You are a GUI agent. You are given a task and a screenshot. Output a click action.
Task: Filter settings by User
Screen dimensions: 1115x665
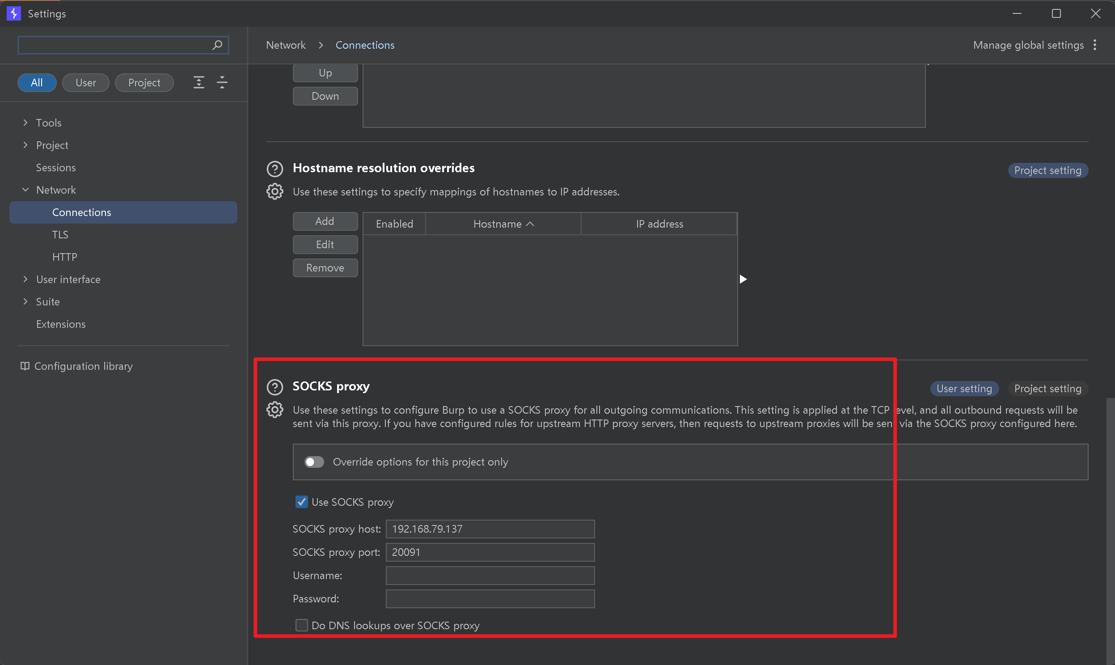(85, 83)
